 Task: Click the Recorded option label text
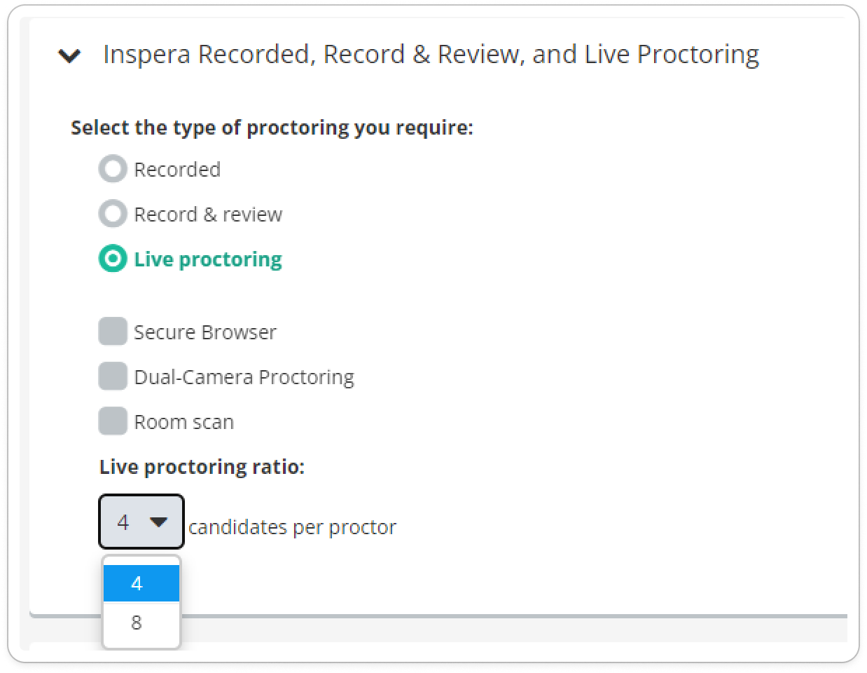(177, 170)
